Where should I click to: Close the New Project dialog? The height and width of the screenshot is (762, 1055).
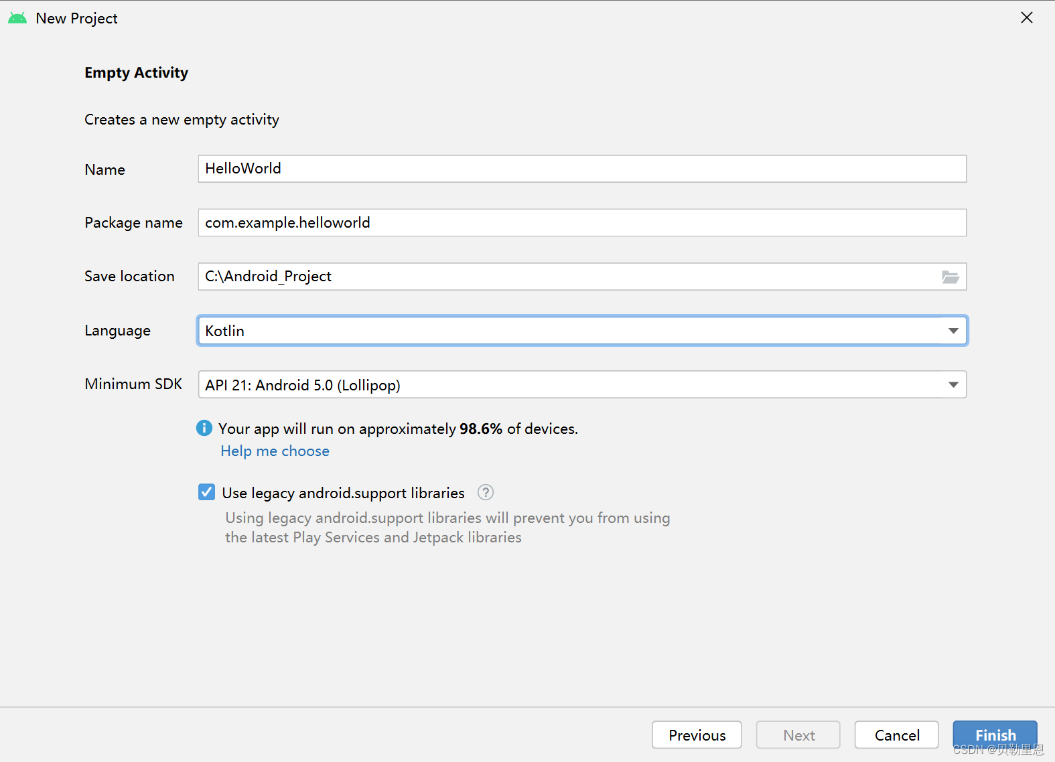[x=1026, y=17]
